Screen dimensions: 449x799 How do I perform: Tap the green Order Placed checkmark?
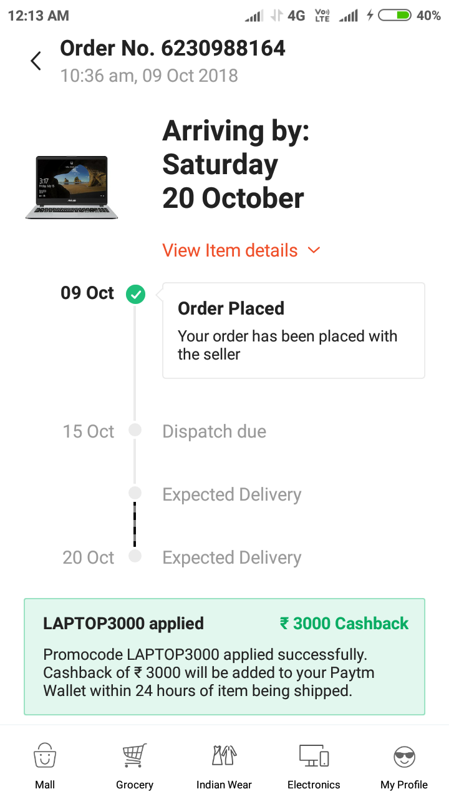click(x=135, y=294)
